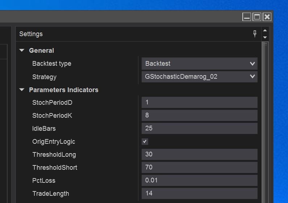The width and height of the screenshot is (288, 203).
Task: Select the ThresholdLong value field
Action: (x=199, y=155)
